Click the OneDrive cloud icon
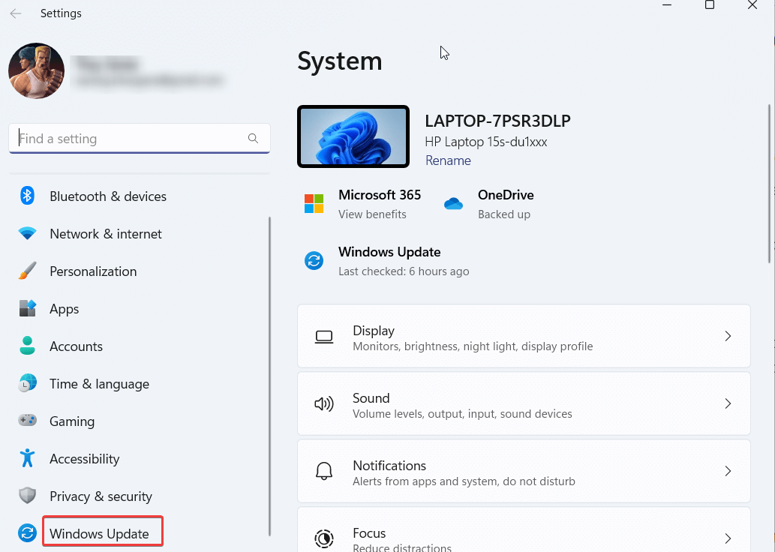This screenshot has width=775, height=552. click(453, 203)
